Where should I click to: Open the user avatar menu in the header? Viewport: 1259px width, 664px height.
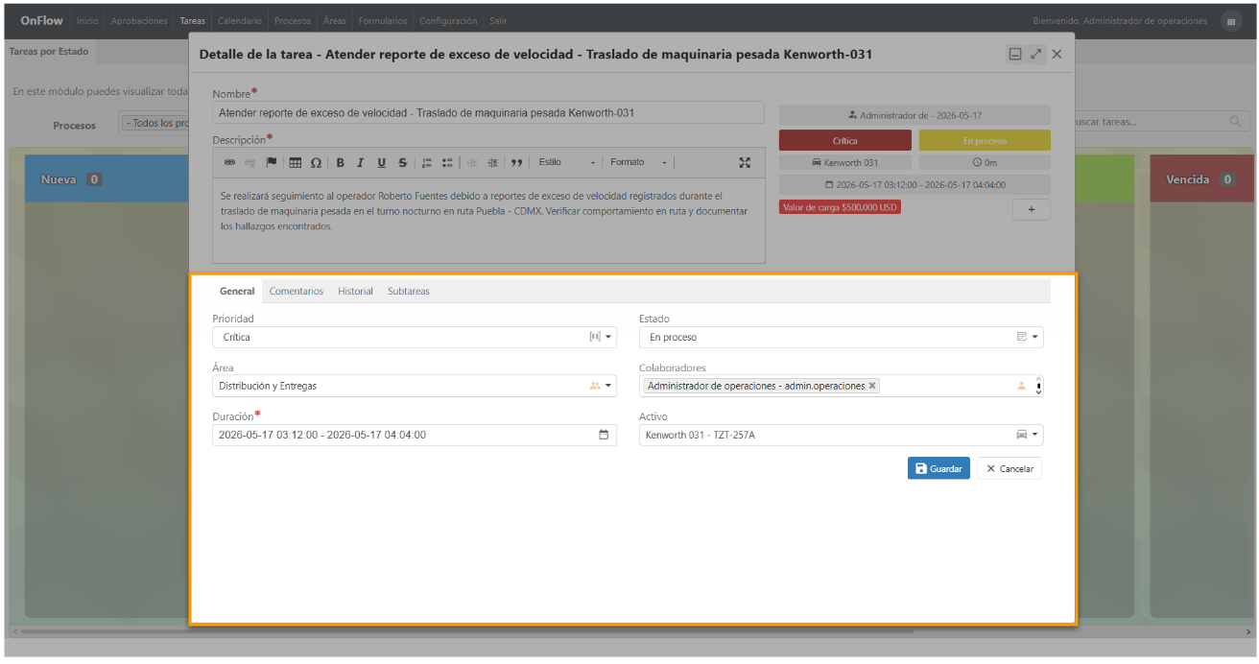pyautogui.click(x=1231, y=21)
